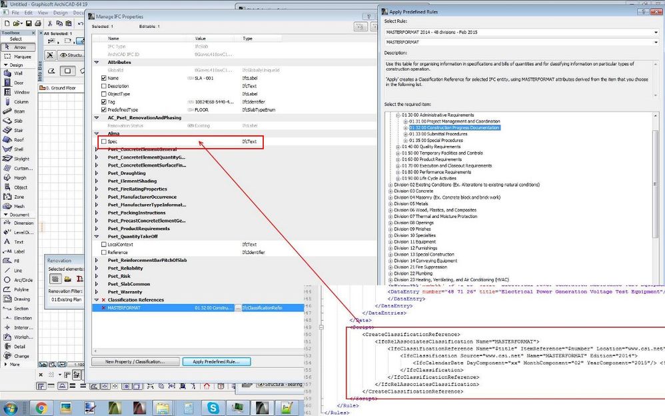The image size is (665, 416).
Task: Expand More tools in Toolbox
Action: coord(15,365)
